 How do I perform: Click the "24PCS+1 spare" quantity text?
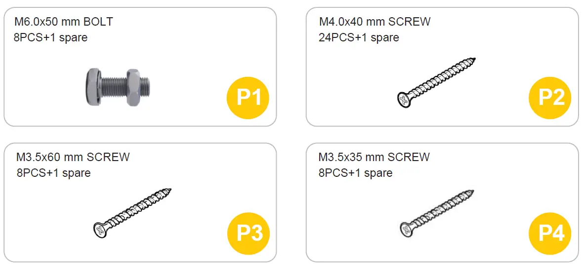359,37
